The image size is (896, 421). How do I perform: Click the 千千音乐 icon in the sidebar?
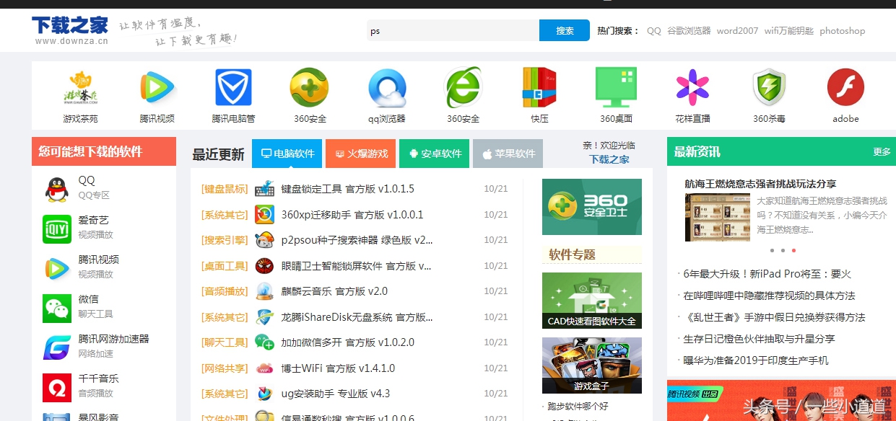[56, 387]
